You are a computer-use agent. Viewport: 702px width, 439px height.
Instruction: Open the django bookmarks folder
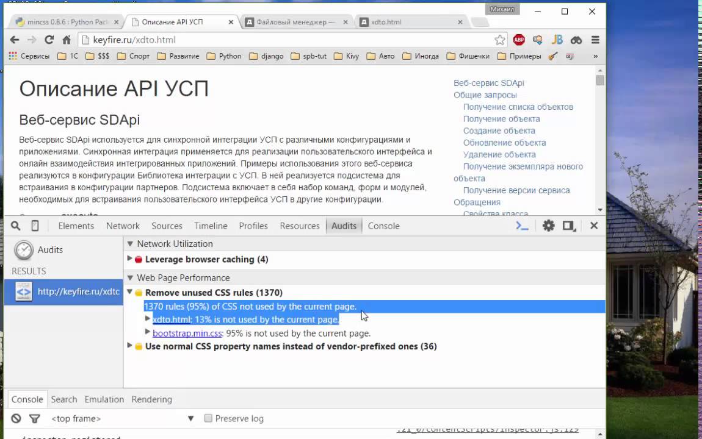click(x=266, y=56)
